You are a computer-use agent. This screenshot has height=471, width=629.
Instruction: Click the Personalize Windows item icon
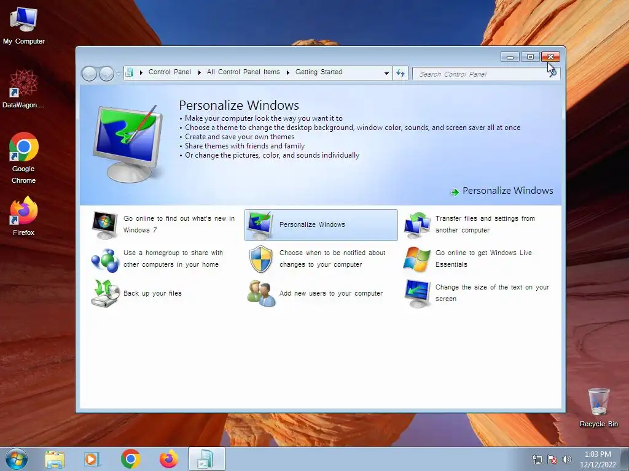point(260,224)
